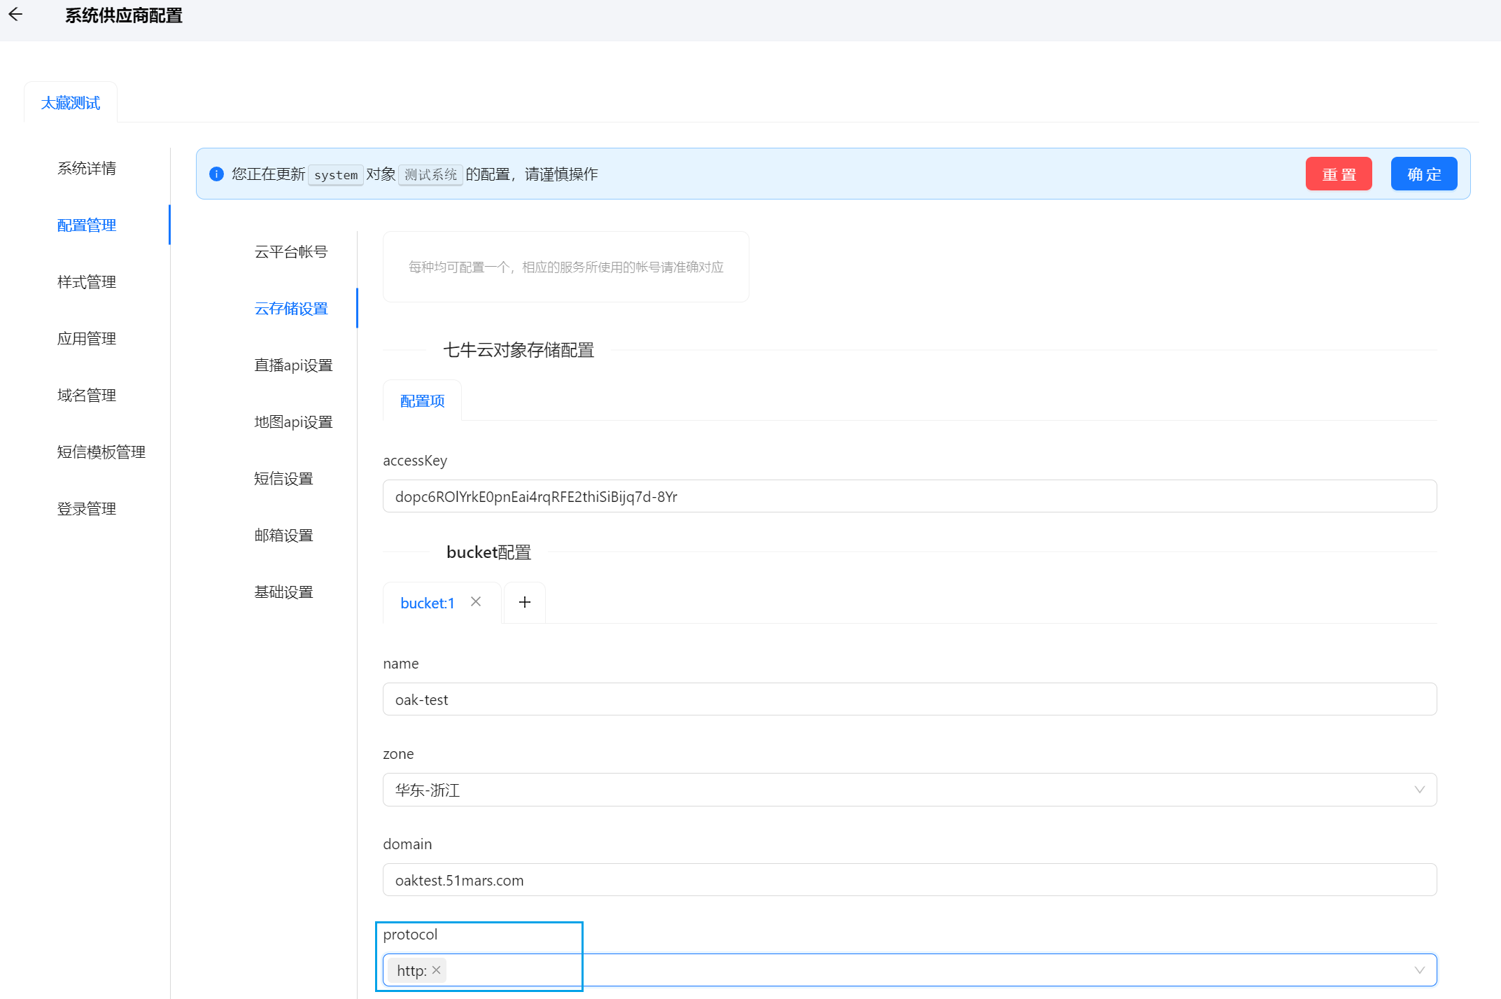The width and height of the screenshot is (1501, 999).
Task: Select the bucket:1 tab label
Action: (x=428, y=603)
